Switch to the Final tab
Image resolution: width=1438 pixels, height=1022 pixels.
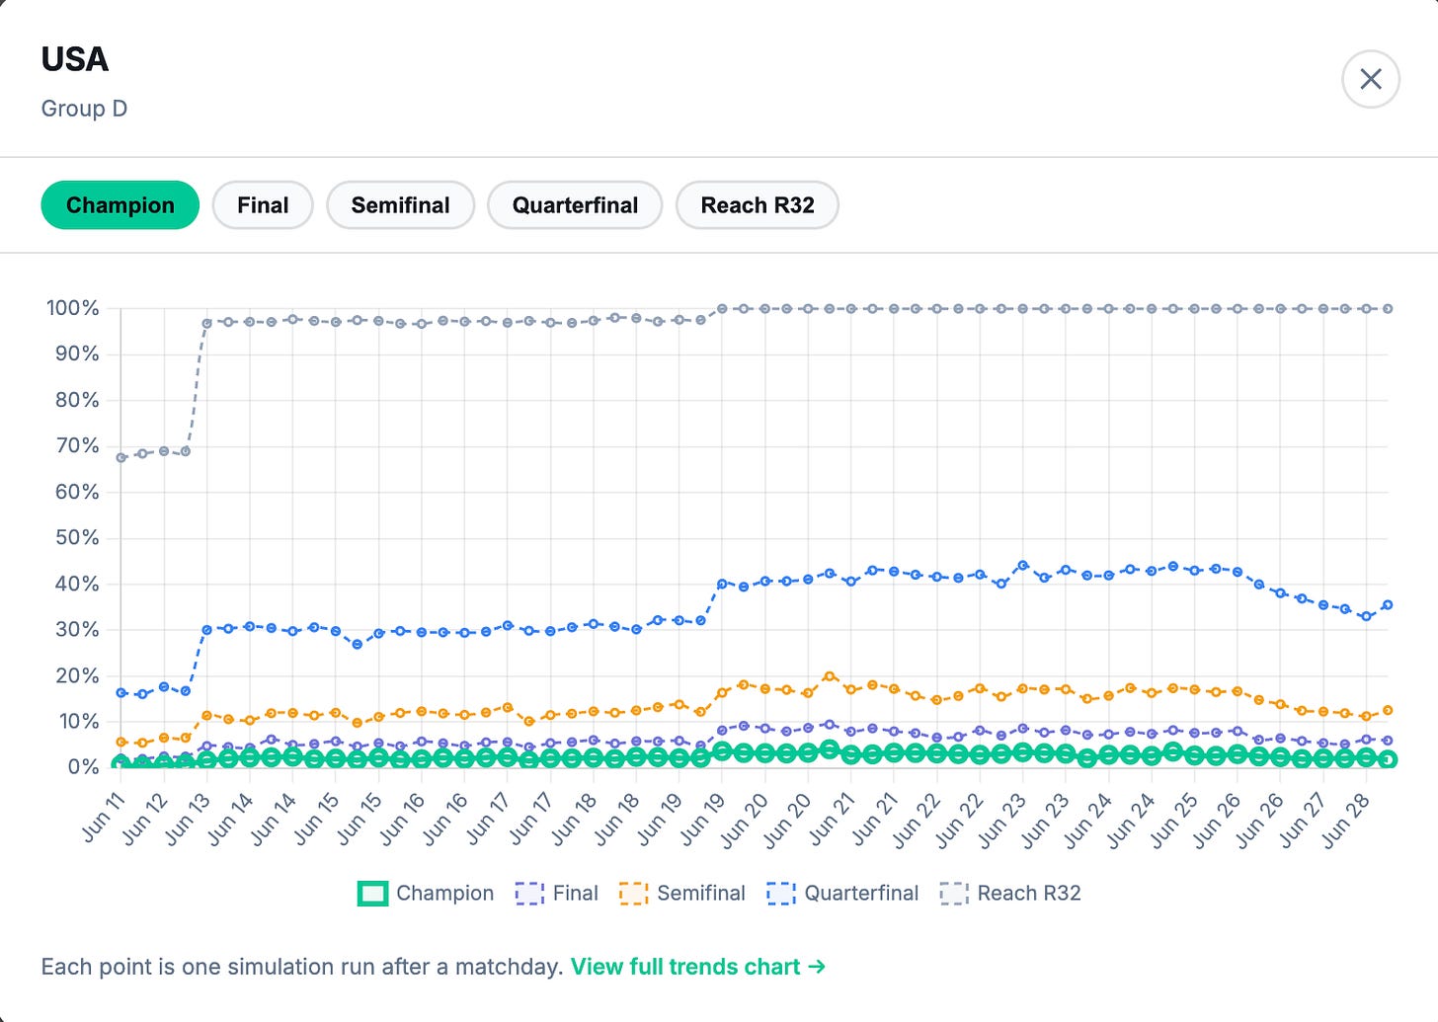(263, 205)
